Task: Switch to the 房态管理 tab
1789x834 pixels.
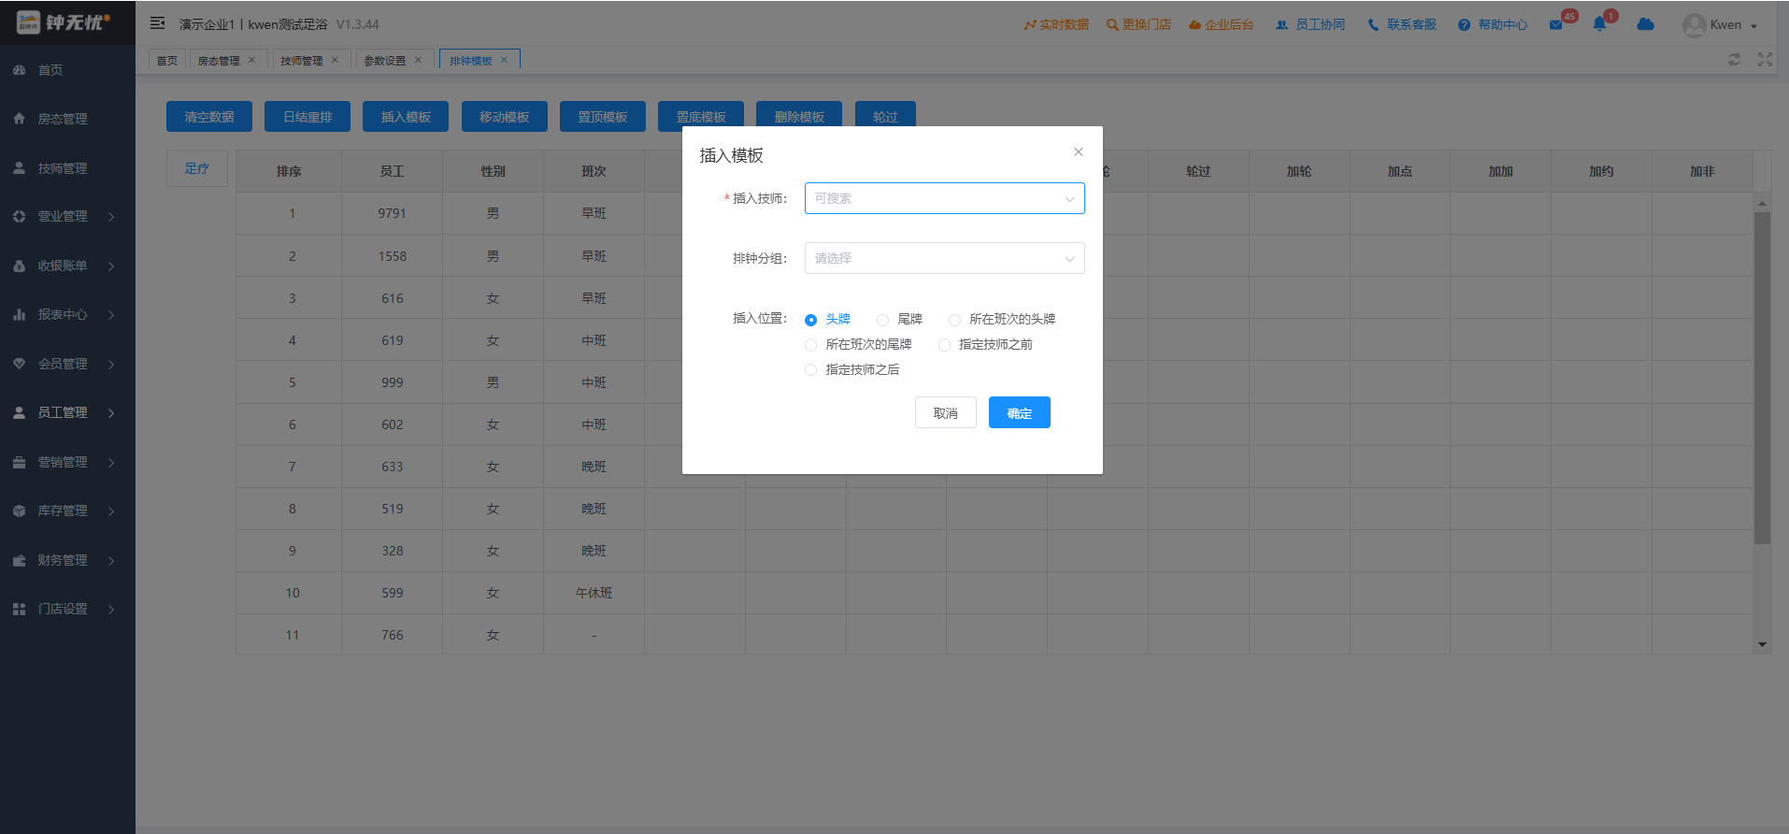Action: 219,60
